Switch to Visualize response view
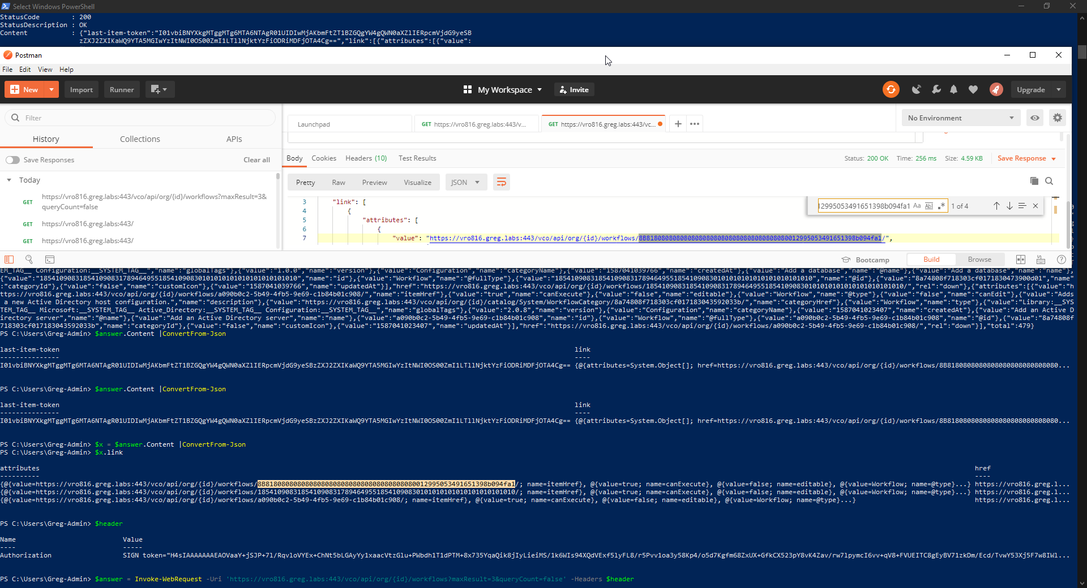This screenshot has height=588, width=1087. [x=418, y=182]
